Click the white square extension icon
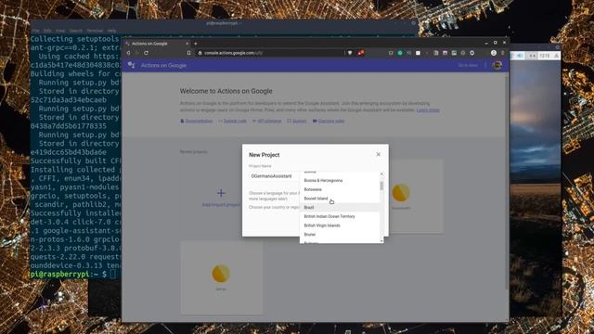Viewport: 594px width, 334px height. coord(418,53)
